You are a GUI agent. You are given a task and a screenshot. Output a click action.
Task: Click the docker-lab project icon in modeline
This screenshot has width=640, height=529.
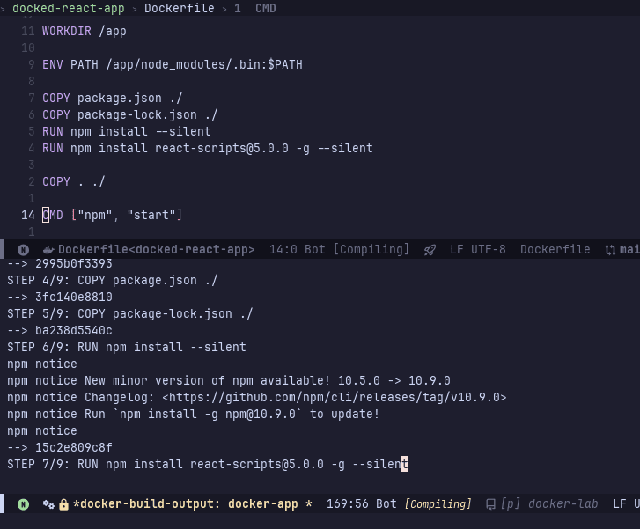pyautogui.click(x=490, y=504)
